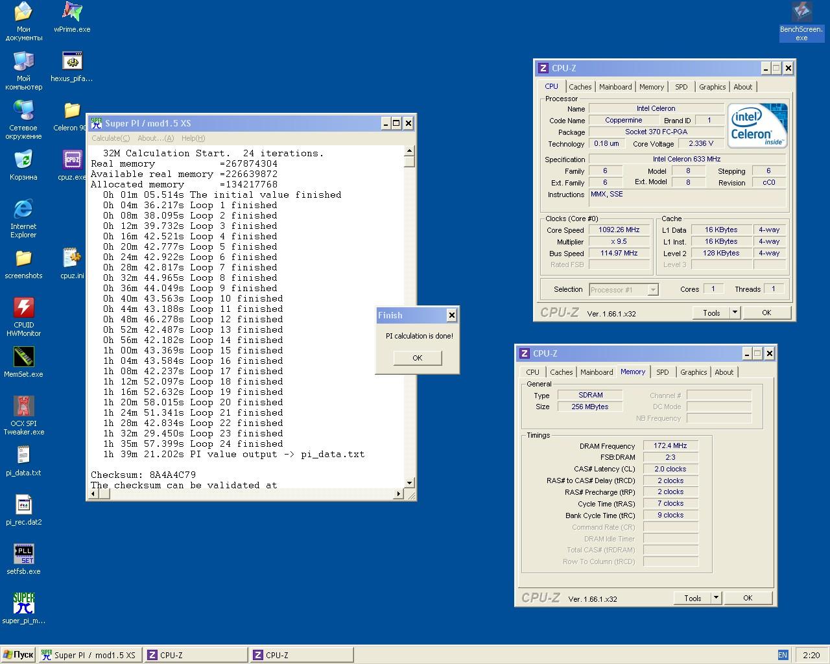The height and width of the screenshot is (664, 830).
Task: Click OK in Memory CPU-Z window
Action: pos(748,598)
